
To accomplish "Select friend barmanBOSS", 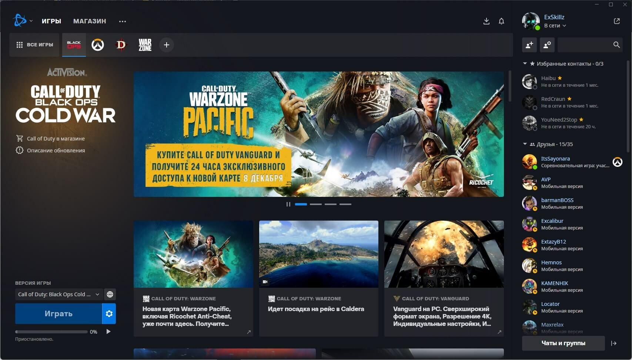I will (572, 204).
